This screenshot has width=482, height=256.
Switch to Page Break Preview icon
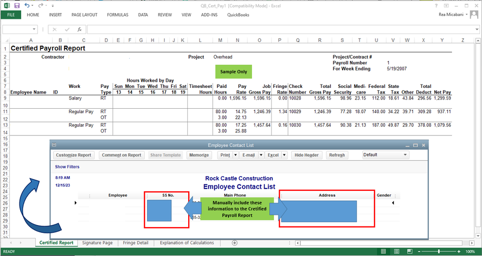pos(410,251)
